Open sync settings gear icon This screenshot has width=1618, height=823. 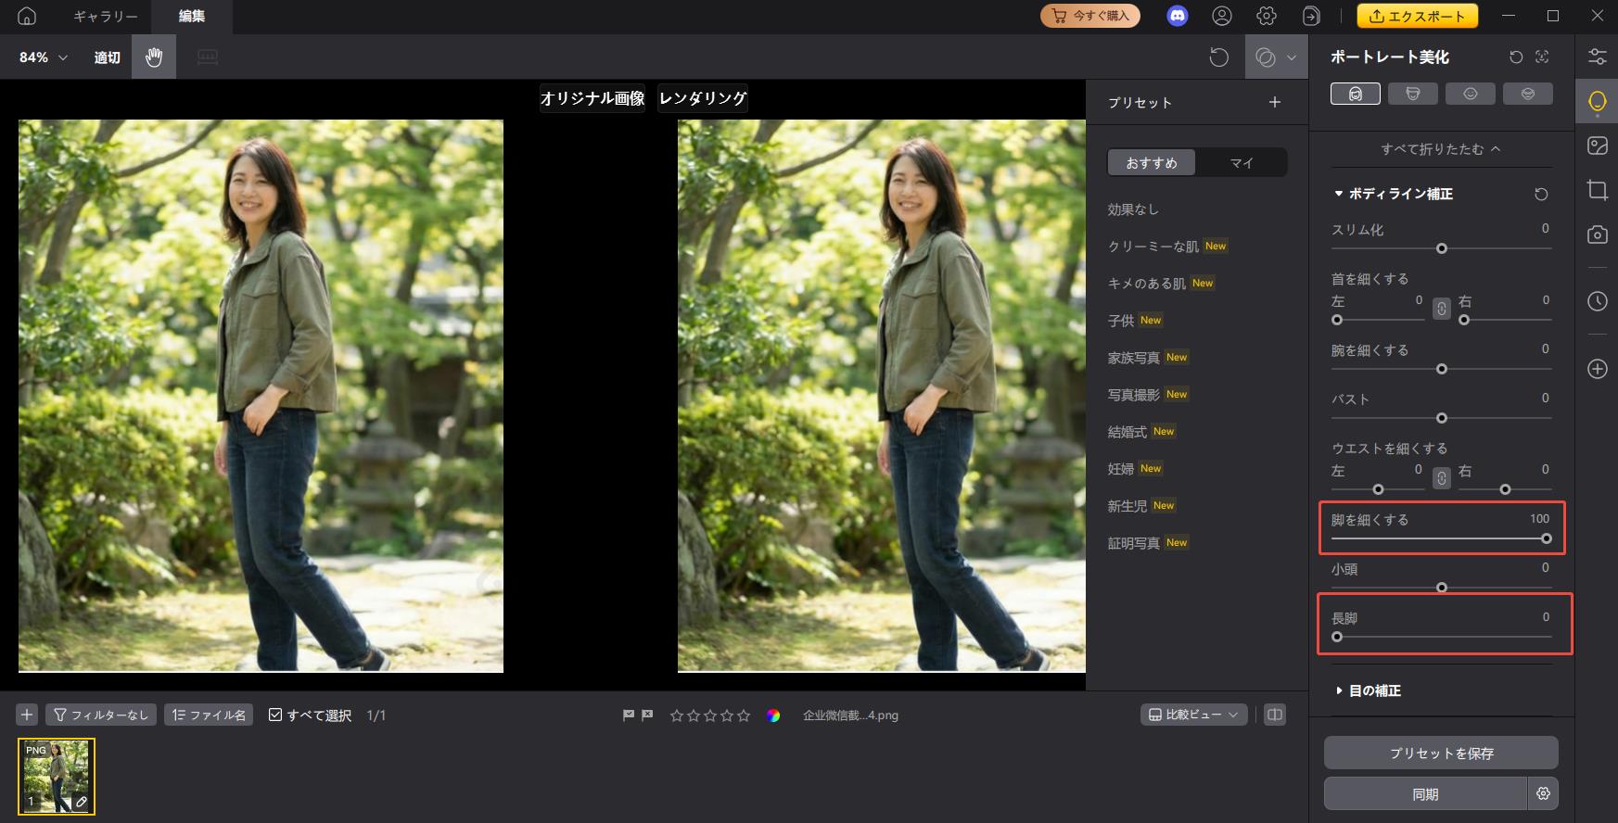click(x=1543, y=794)
